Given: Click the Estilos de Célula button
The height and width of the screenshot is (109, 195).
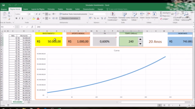Looking at the screenshot, I should (135, 16).
